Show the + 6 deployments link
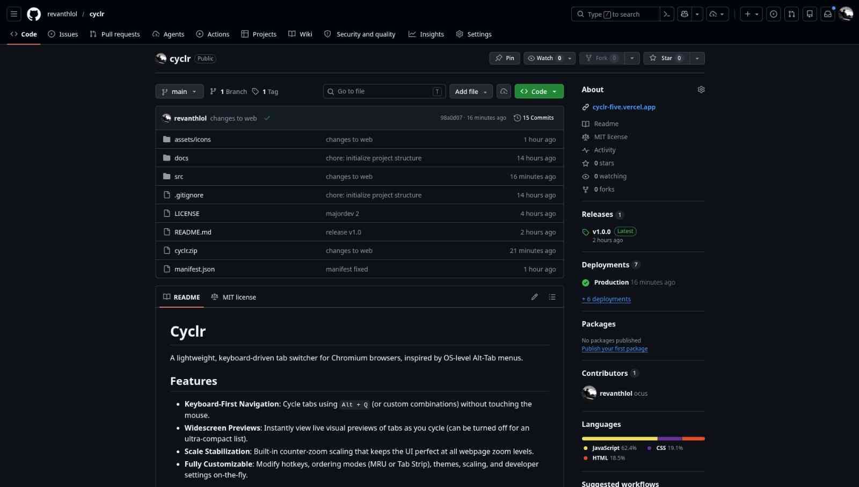 (x=606, y=299)
